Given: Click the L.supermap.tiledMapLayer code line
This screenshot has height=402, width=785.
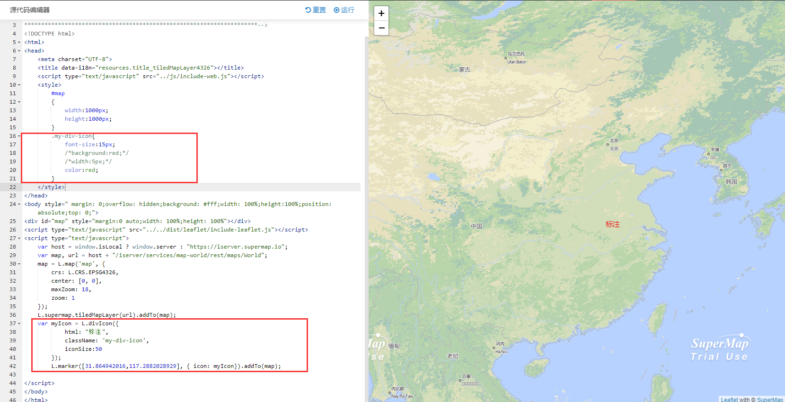Looking at the screenshot, I should tap(107, 315).
